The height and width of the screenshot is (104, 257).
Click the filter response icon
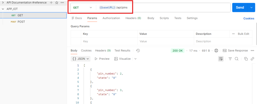[x=230, y=59]
